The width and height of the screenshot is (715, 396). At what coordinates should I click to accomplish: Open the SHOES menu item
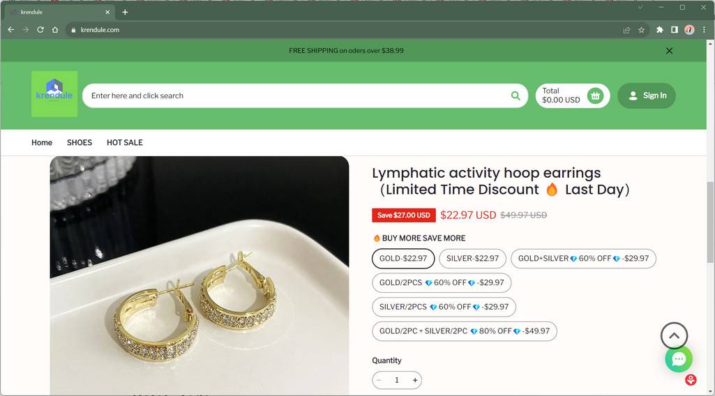(80, 142)
